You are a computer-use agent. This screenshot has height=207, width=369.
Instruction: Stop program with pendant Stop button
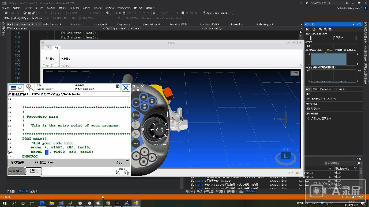144,162
